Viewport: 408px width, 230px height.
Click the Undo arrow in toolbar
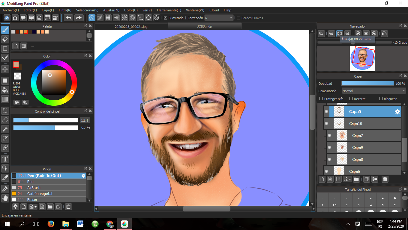click(x=69, y=18)
